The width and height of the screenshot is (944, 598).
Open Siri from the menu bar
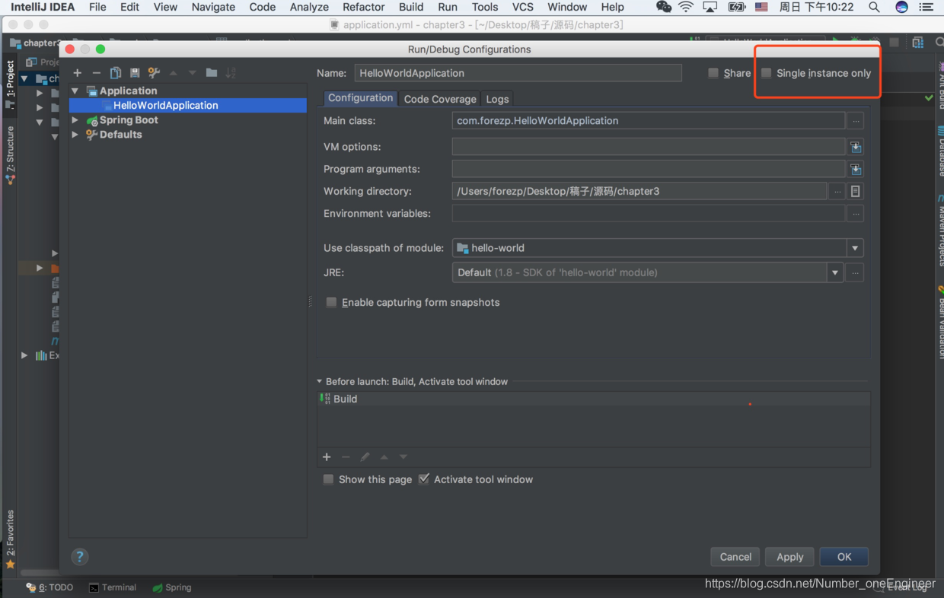pos(901,8)
